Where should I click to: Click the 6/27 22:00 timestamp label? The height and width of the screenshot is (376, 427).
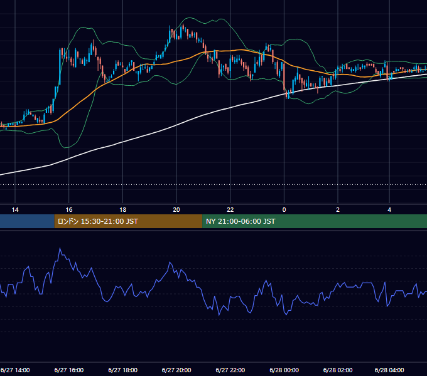[x=230, y=370]
